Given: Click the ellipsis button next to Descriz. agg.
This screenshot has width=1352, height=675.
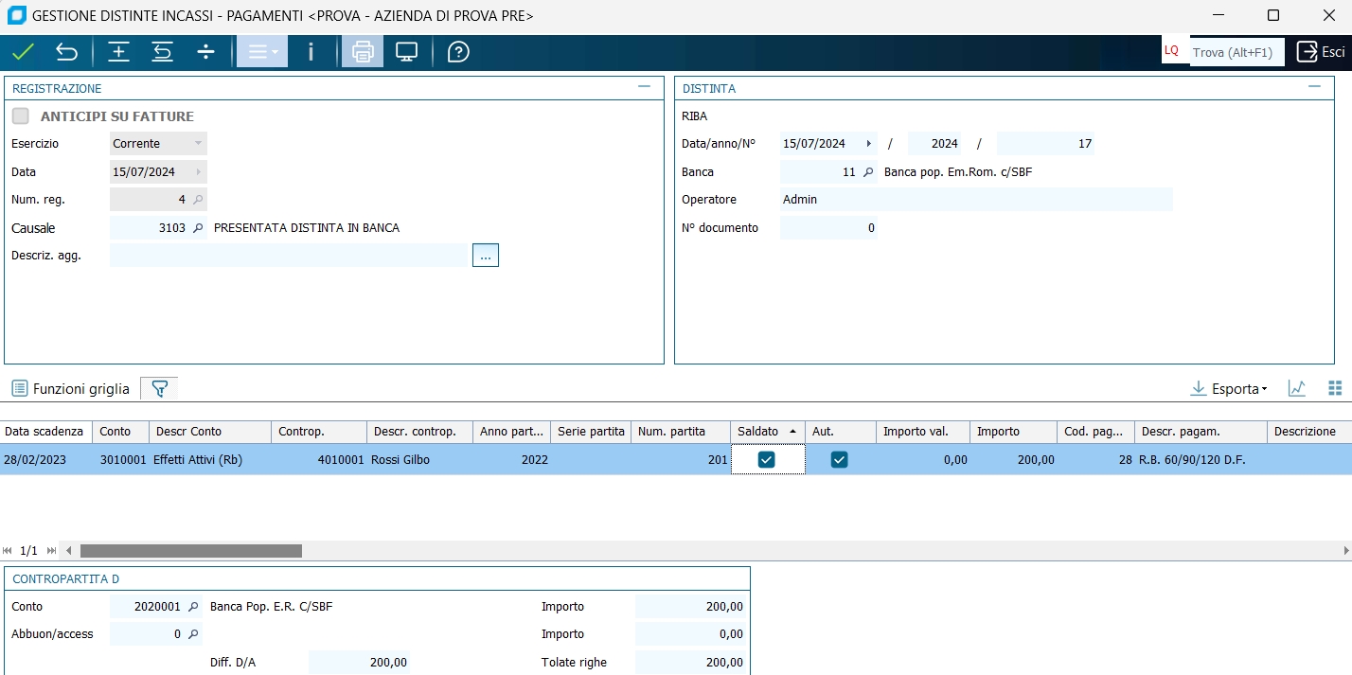Looking at the screenshot, I should click(x=485, y=256).
